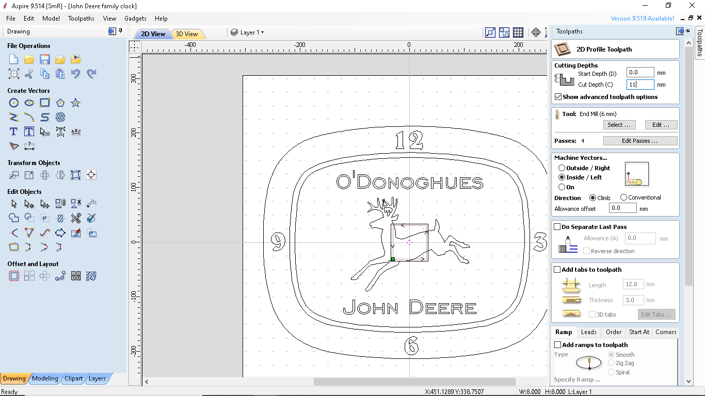Click the Edit Passes button
Viewport: 705px width, 396px height.
(640, 140)
